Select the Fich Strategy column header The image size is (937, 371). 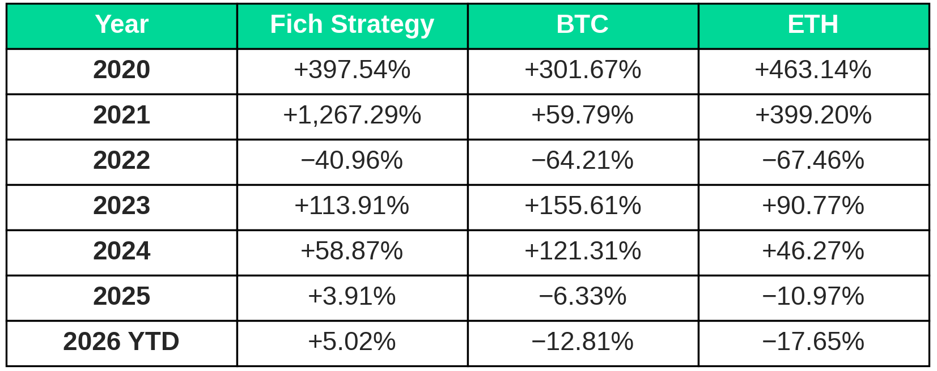point(353,26)
